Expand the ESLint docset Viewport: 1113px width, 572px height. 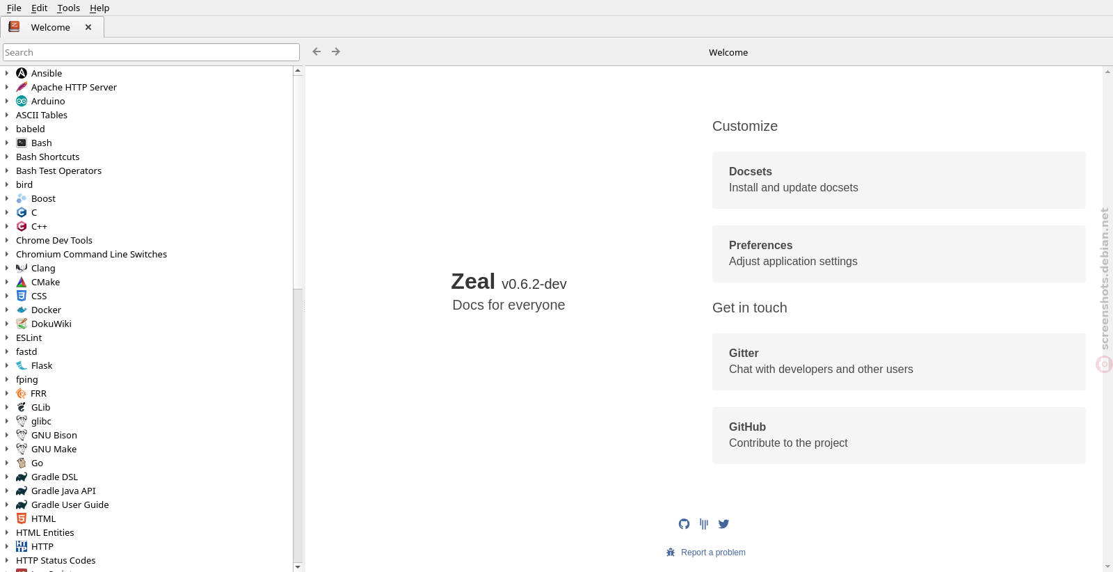[x=7, y=337]
